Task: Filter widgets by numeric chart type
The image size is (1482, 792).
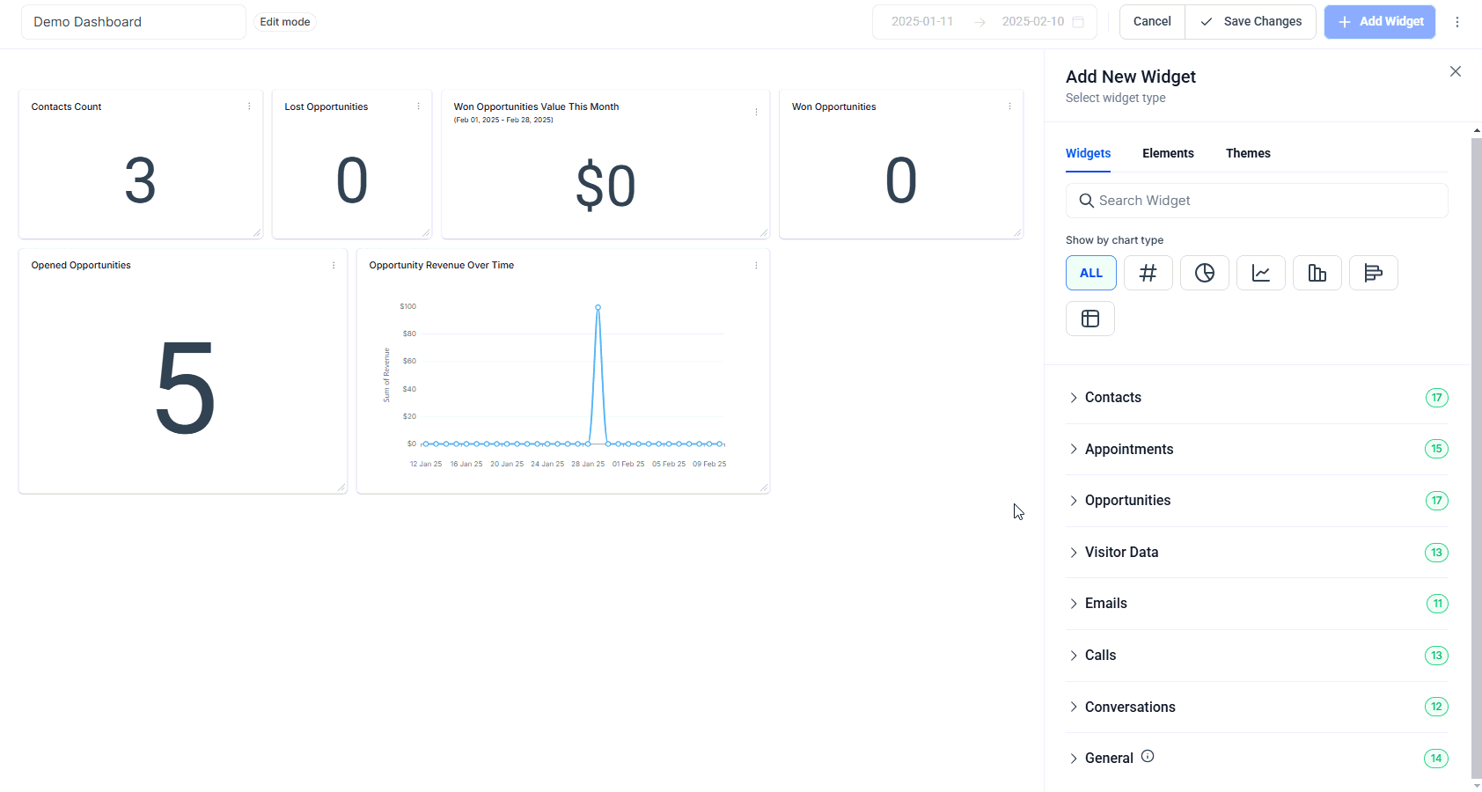Action: (x=1148, y=273)
